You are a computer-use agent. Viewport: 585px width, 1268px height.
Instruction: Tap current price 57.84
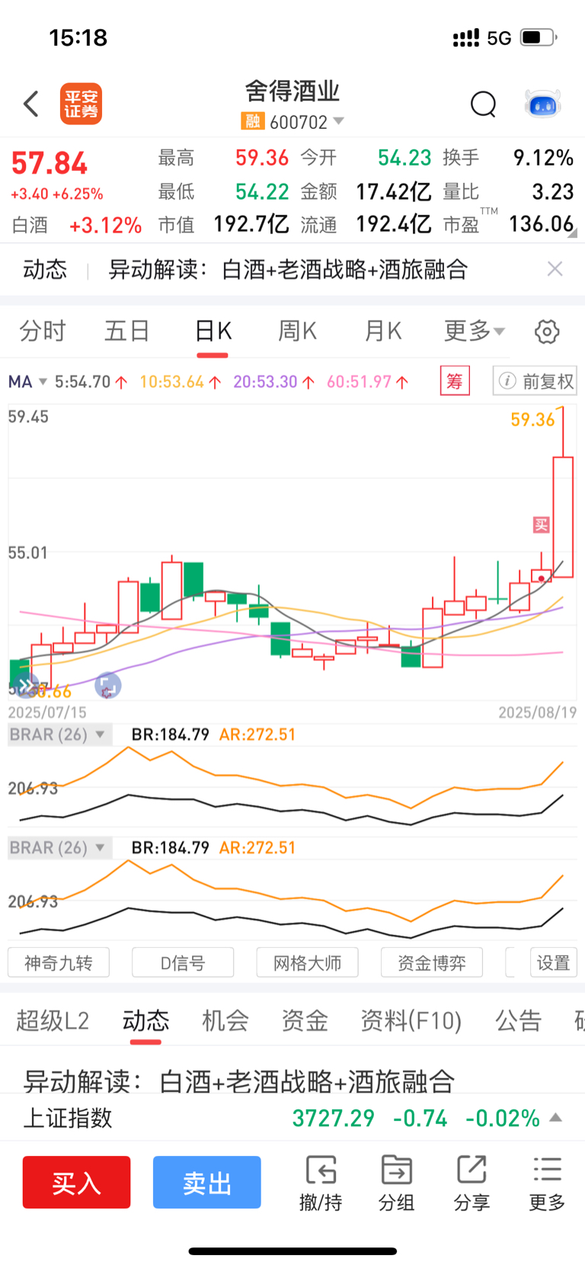coord(50,163)
